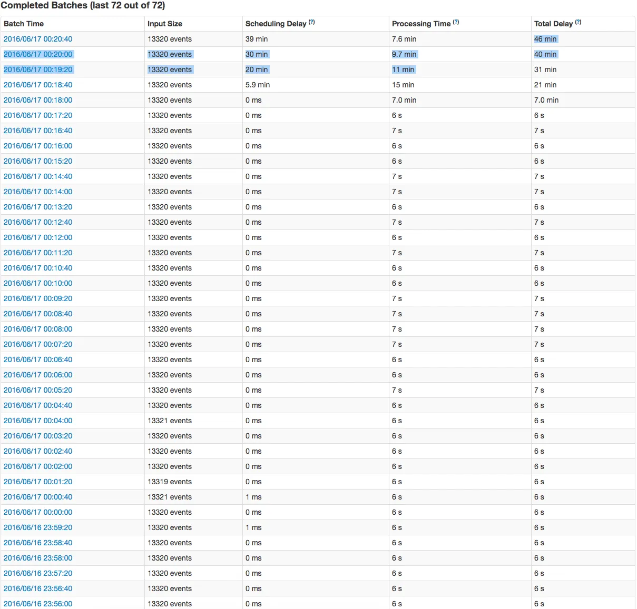Open batch 2016/06/17 00:10:40
This screenshot has height=609, width=637.
[x=38, y=268]
